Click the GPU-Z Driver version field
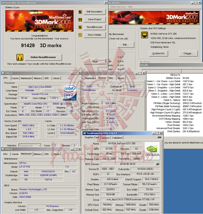 click(x=130, y=200)
